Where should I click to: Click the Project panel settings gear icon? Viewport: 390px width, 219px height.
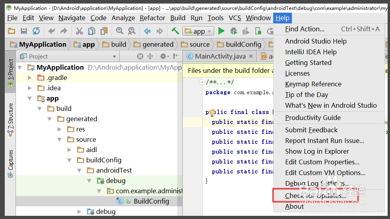164,56
